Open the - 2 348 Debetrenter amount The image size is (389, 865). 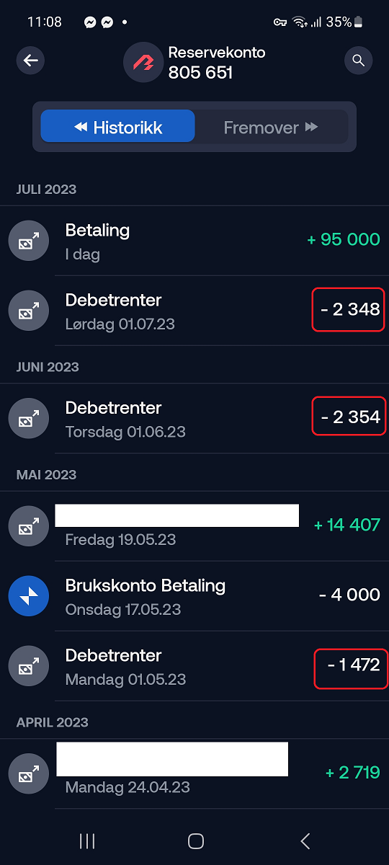pyautogui.click(x=349, y=309)
